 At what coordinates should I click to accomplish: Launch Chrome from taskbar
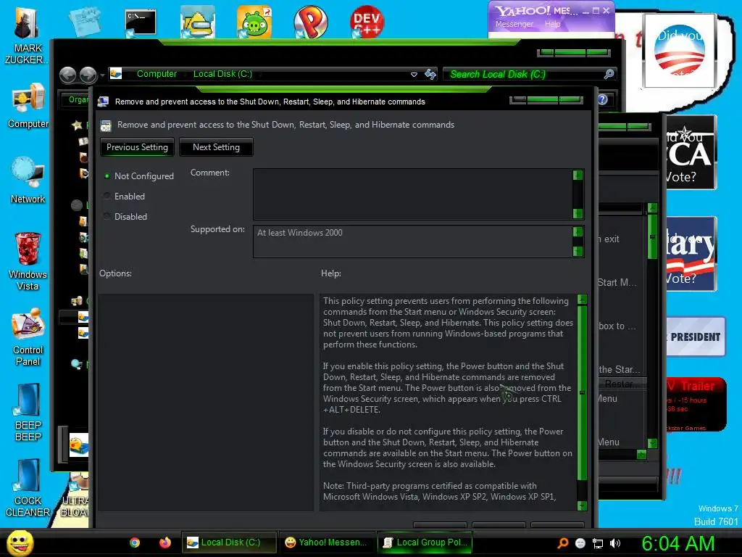coord(135,542)
